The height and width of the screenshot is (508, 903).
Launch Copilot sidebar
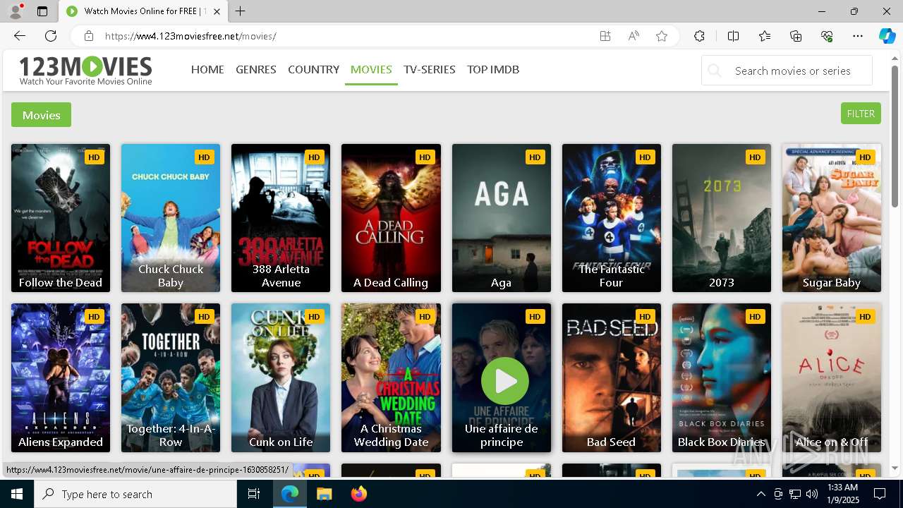pos(887,36)
